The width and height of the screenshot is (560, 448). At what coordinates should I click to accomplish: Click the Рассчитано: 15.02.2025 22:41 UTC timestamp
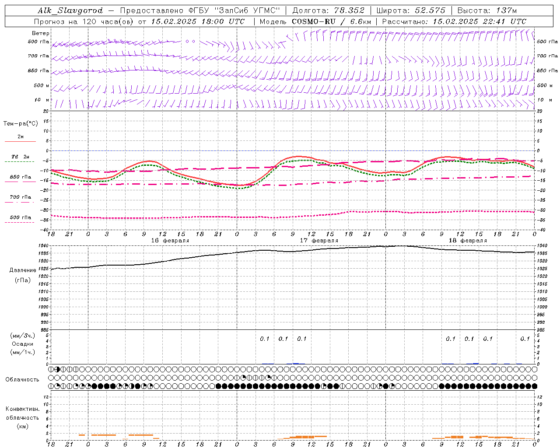454,21
